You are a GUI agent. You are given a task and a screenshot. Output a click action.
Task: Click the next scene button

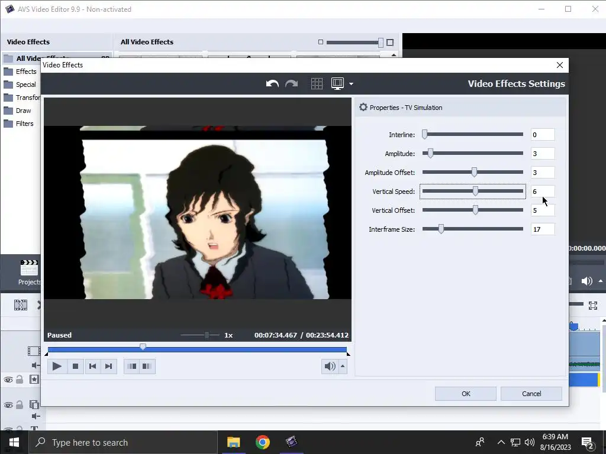147,367
